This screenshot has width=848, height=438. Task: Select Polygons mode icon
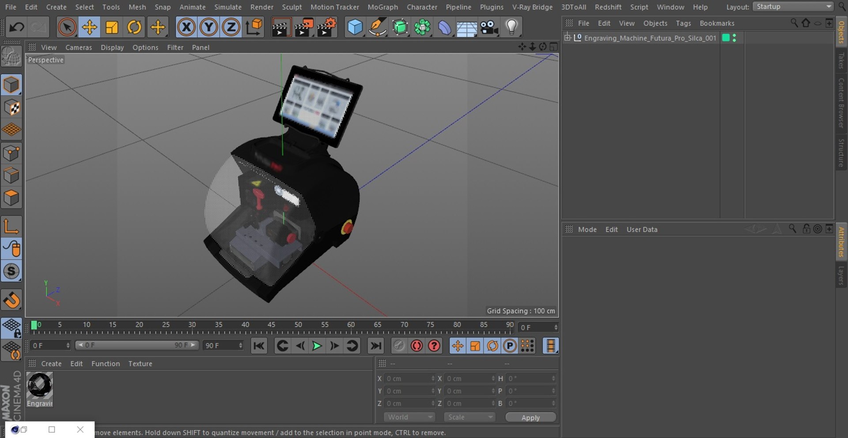pos(11,198)
